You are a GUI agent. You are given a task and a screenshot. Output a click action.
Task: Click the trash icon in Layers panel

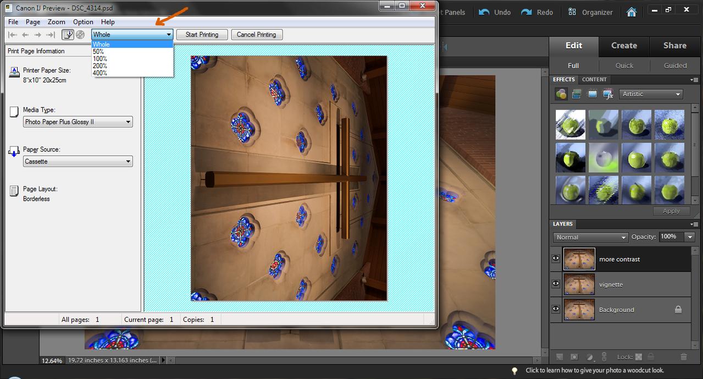684,357
